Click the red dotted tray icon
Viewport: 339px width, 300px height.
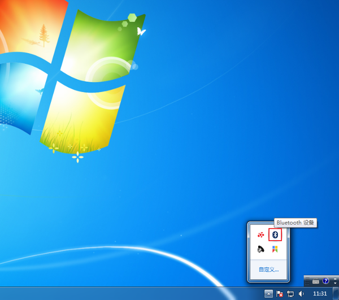coord(261,234)
